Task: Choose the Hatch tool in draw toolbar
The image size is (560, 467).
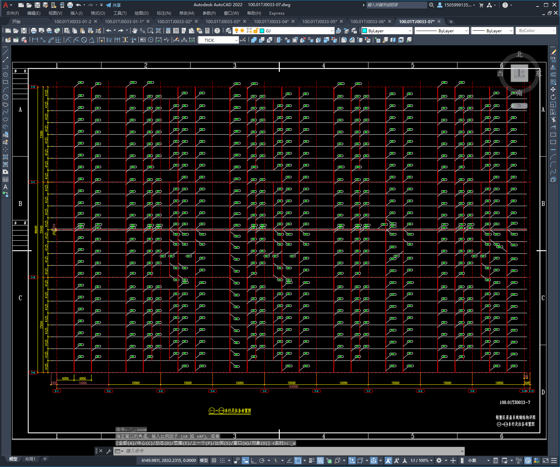Action: (5, 157)
